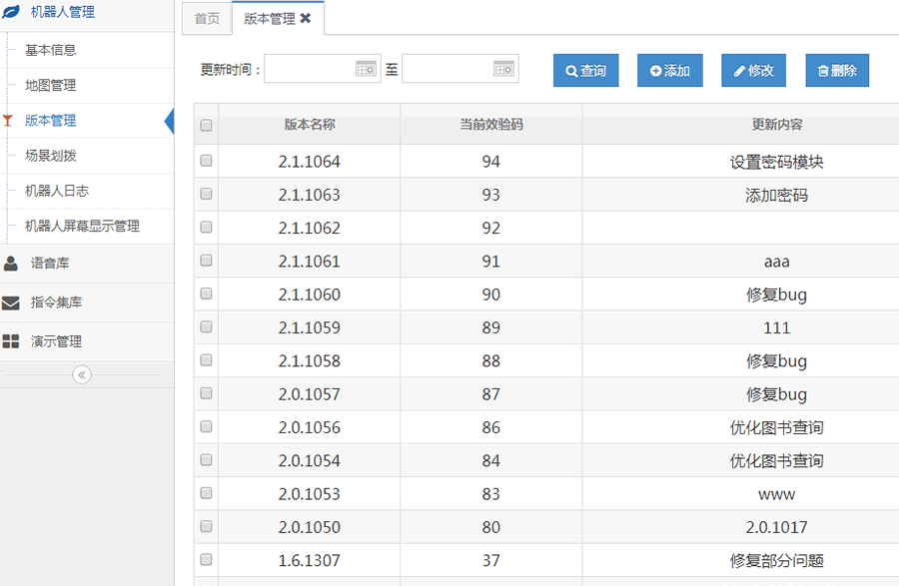Toggle the select-all checkbox in table header
The height and width of the screenshot is (586, 899).
(x=206, y=126)
